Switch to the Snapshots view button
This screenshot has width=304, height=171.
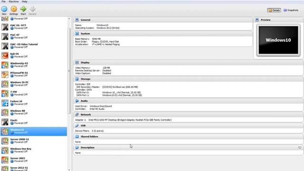[x=291, y=10]
